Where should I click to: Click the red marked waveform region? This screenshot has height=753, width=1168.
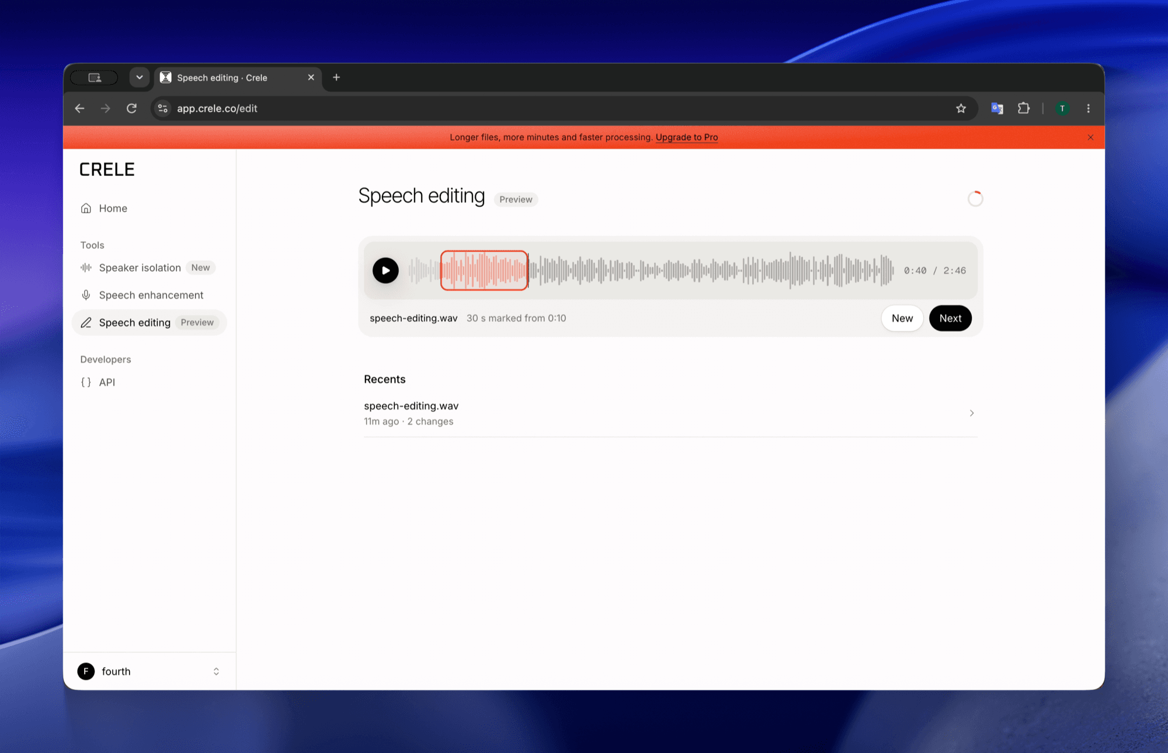(x=484, y=270)
